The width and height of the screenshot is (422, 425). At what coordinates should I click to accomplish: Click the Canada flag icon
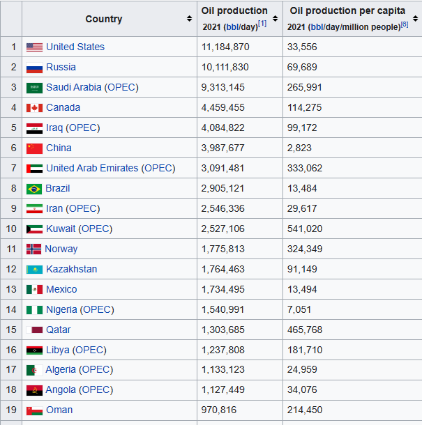(34, 108)
